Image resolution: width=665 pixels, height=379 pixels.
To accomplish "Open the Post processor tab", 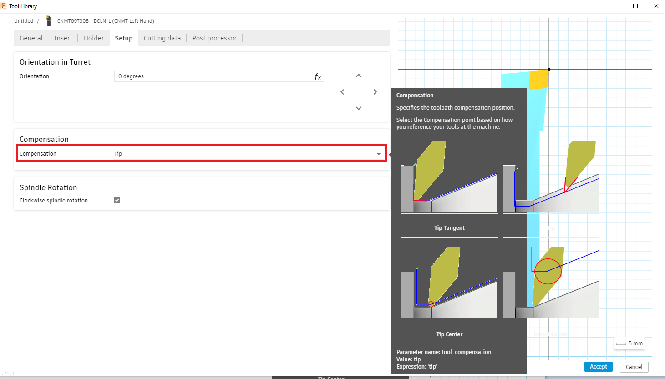I will [214, 38].
